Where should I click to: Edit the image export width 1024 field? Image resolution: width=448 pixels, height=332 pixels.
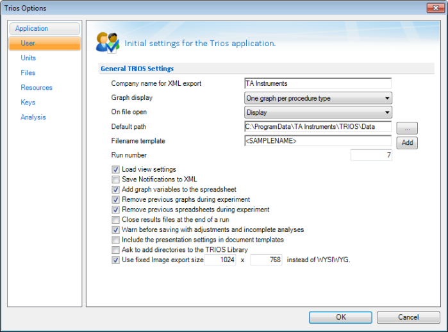point(220,260)
